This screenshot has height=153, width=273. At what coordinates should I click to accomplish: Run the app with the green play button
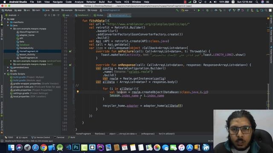[199, 10]
